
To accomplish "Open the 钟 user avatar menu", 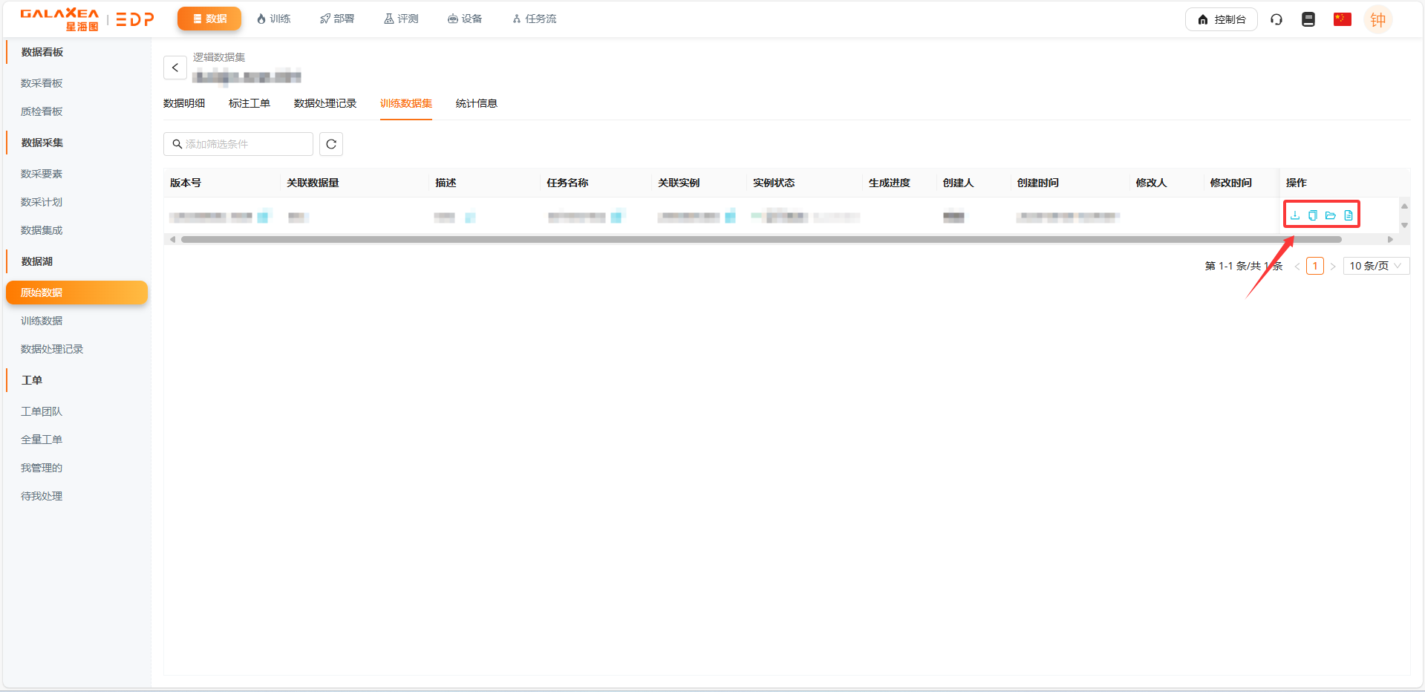I will coord(1377,19).
